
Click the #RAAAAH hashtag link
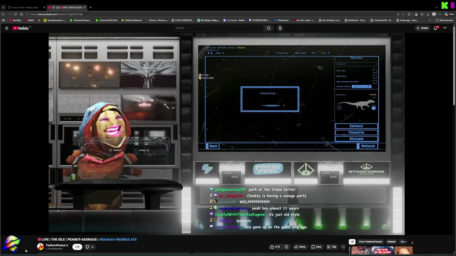(107, 239)
